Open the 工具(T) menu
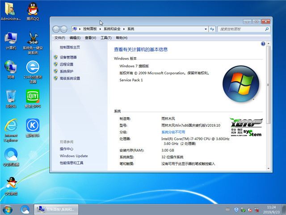 106,38
